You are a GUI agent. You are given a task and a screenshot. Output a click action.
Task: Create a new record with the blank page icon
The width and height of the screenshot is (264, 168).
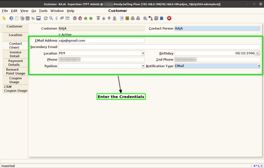(17, 18)
